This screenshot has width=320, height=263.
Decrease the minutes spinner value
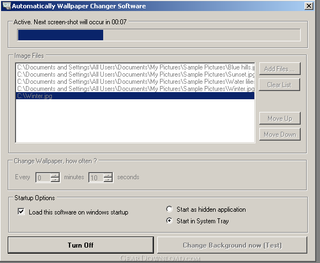tap(55, 180)
